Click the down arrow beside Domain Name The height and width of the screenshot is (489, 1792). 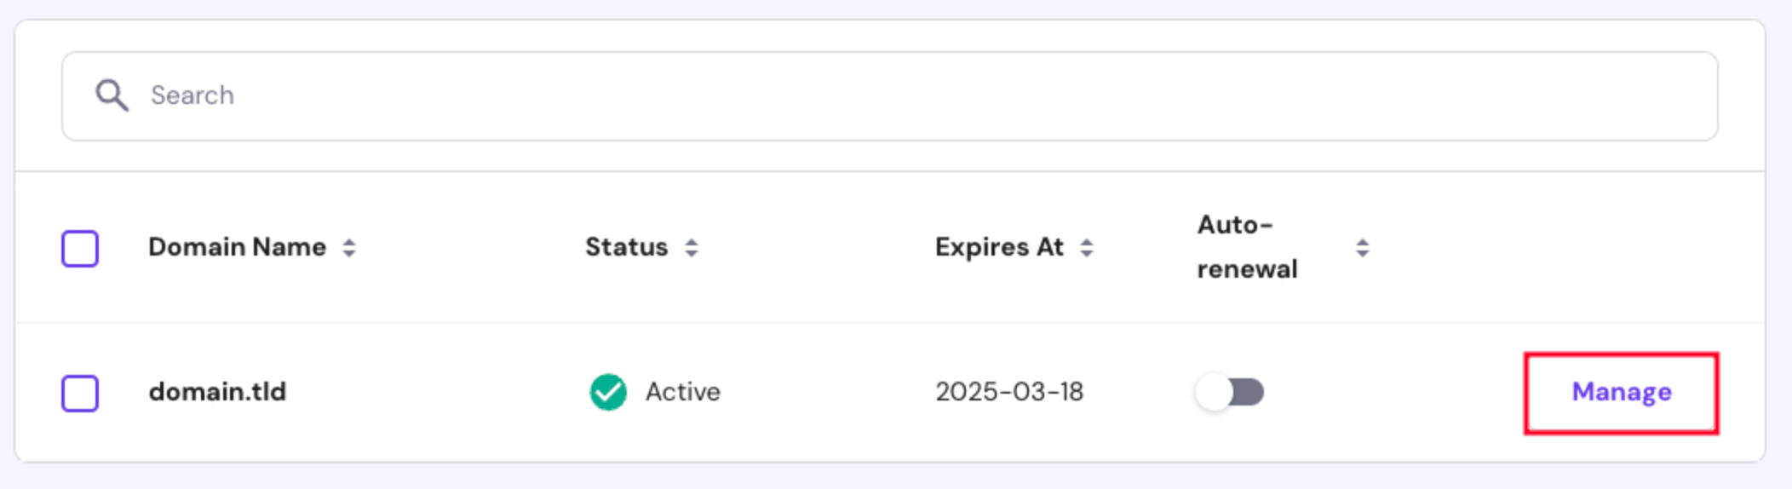[349, 254]
